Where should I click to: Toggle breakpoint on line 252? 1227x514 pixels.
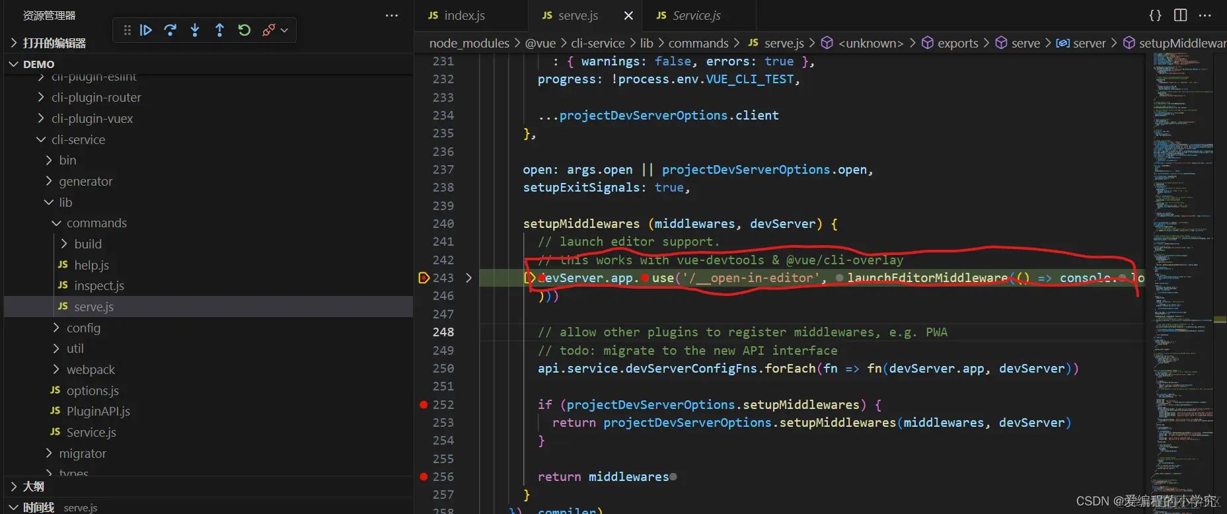pos(424,404)
